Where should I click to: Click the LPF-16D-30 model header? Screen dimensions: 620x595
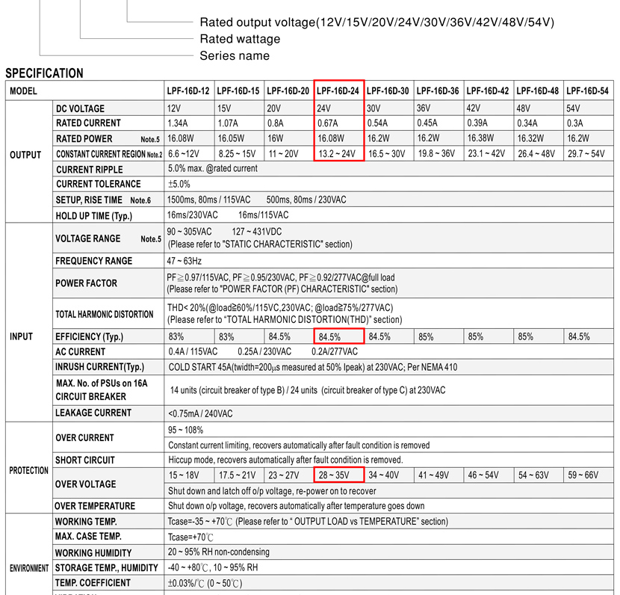click(388, 91)
